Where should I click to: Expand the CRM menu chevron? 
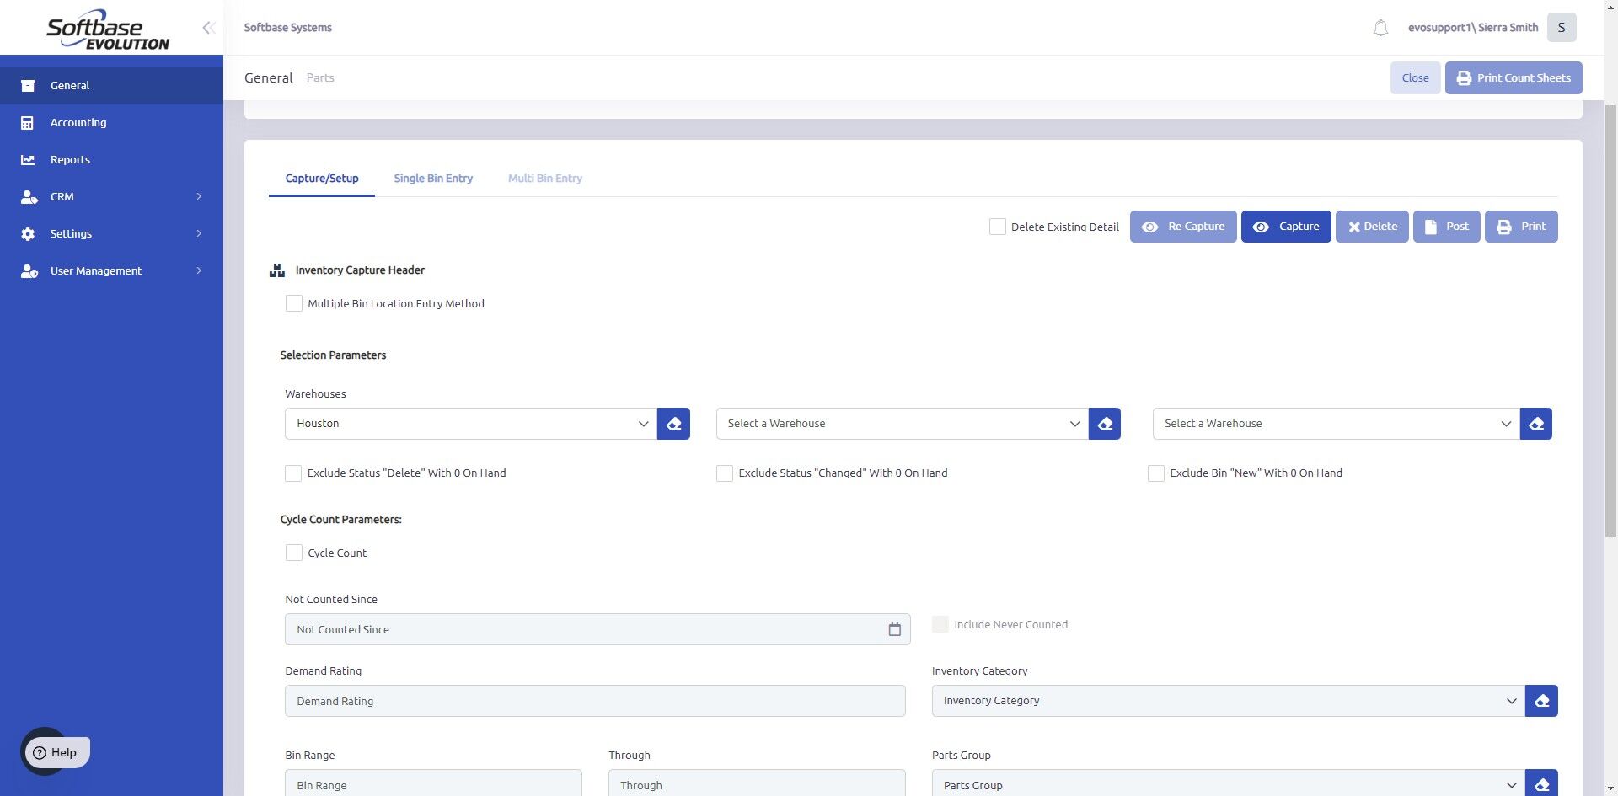coord(199,197)
